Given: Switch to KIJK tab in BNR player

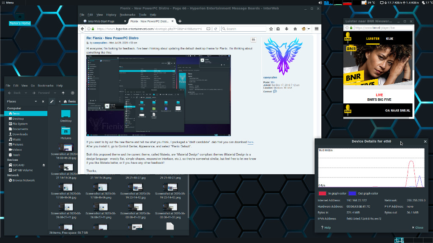Looking at the screenshot, I should (x=389, y=39).
